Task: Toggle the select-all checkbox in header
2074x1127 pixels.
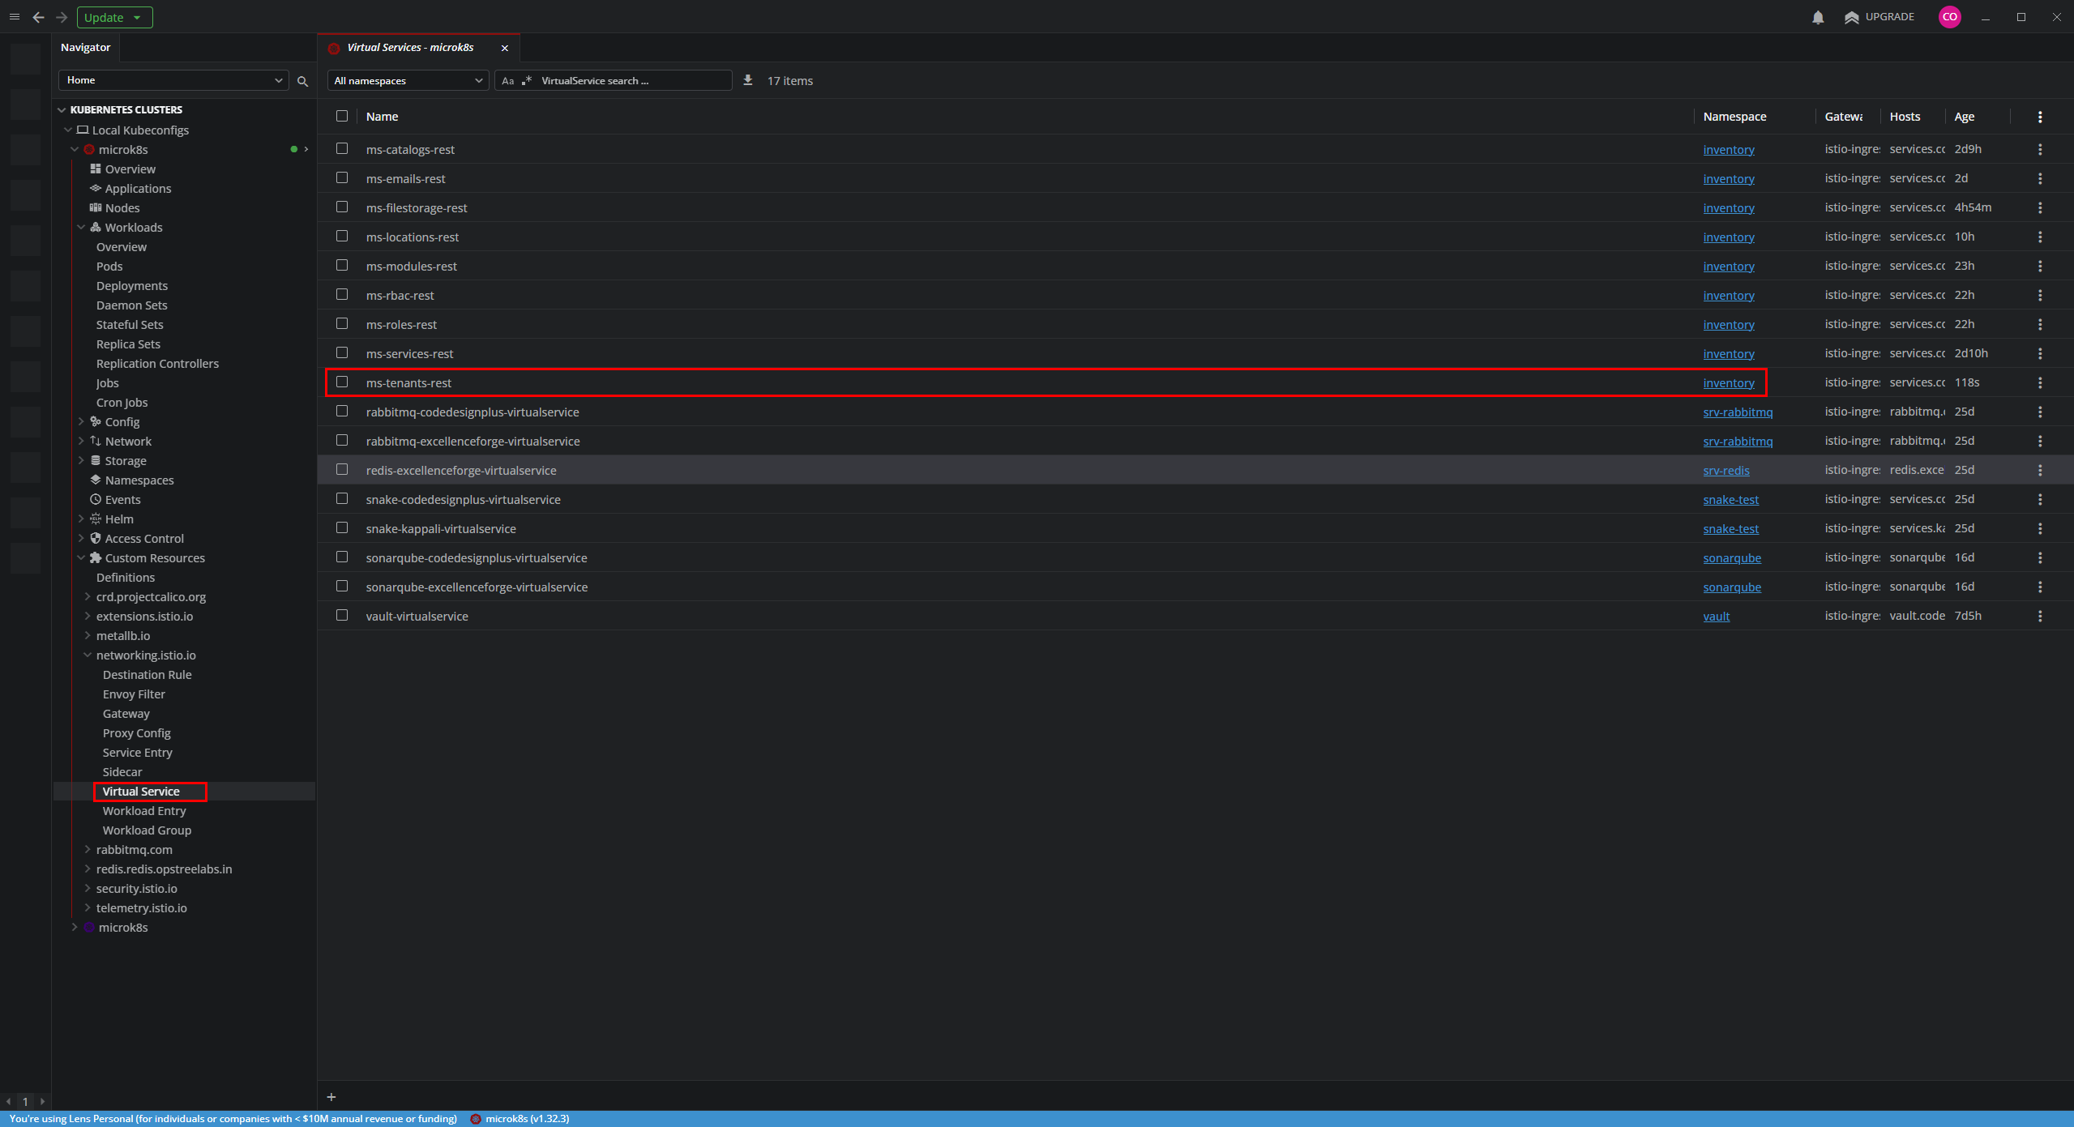Action: pos(342,116)
